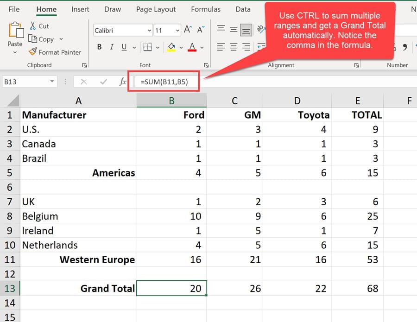Open the Calibri font name dropdown
Viewport: 417px width, 322px height.
[149, 30]
